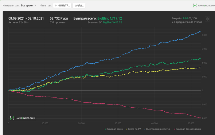Screen dimensions: 215x135
Task: Click the date range '09.09.2021 - 09.10.2021'
Action: point(26,18)
